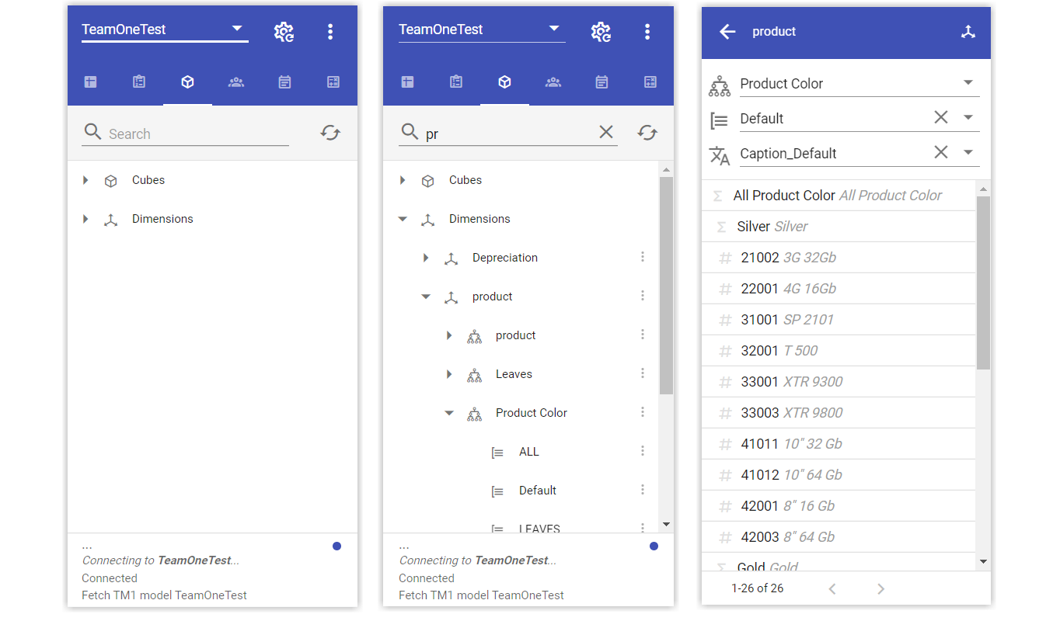Image resolution: width=1053 pixels, height=621 pixels.
Task: Switch to table tab in middle panel
Action: coord(408,82)
